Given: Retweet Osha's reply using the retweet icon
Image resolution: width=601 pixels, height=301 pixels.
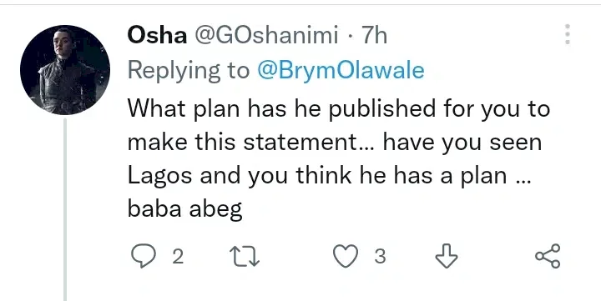Looking at the screenshot, I should point(245,256).
